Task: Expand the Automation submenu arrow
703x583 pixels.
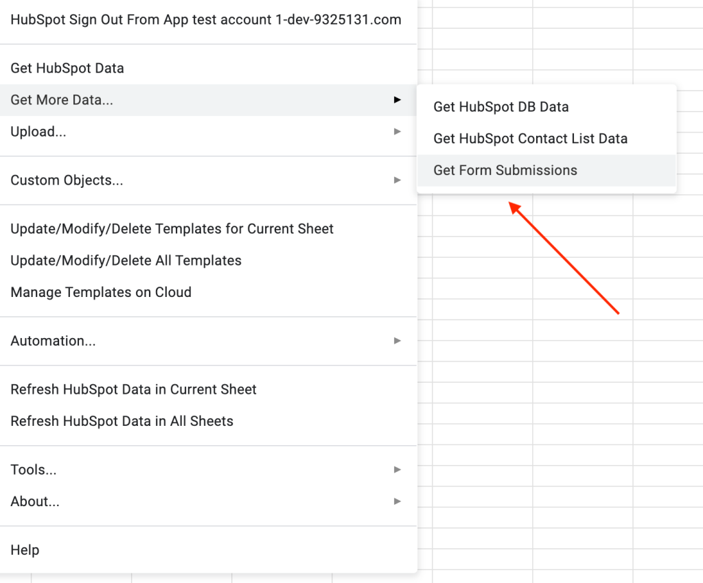Action: [397, 341]
